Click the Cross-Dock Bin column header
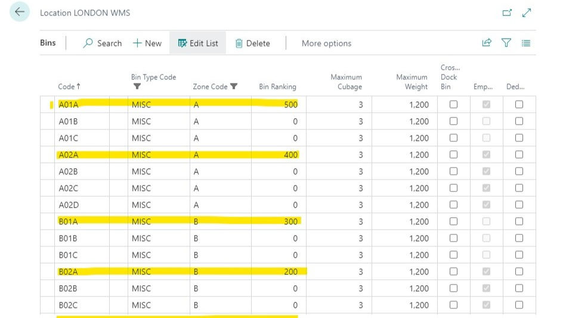 (450, 77)
